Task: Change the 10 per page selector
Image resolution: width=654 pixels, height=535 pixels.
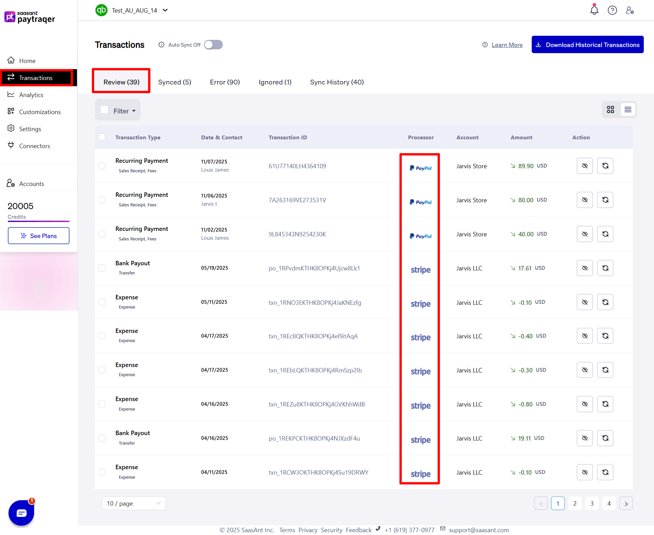Action: click(133, 503)
